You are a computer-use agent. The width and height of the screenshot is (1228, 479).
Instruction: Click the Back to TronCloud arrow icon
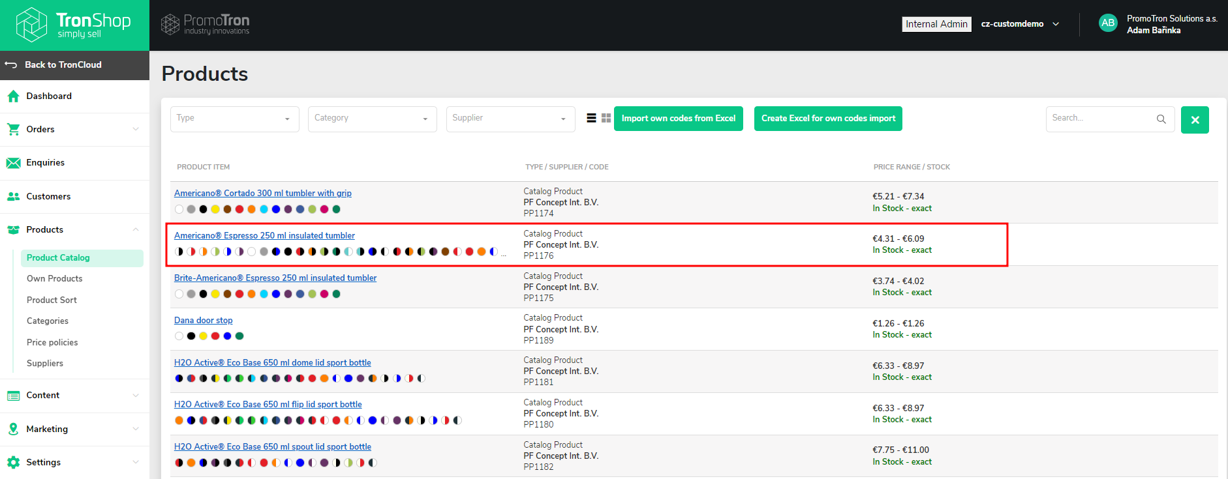[x=11, y=65]
